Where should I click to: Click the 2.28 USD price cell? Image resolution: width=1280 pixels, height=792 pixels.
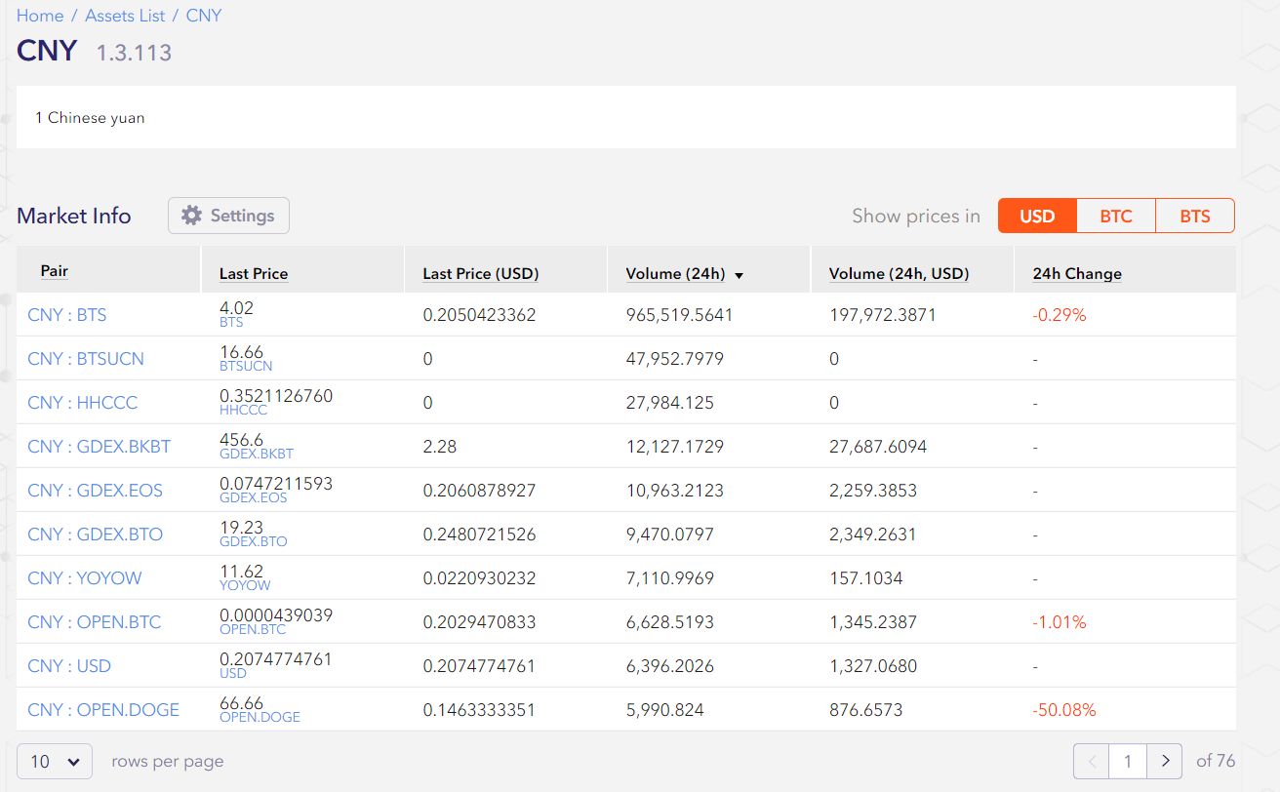[439, 447]
